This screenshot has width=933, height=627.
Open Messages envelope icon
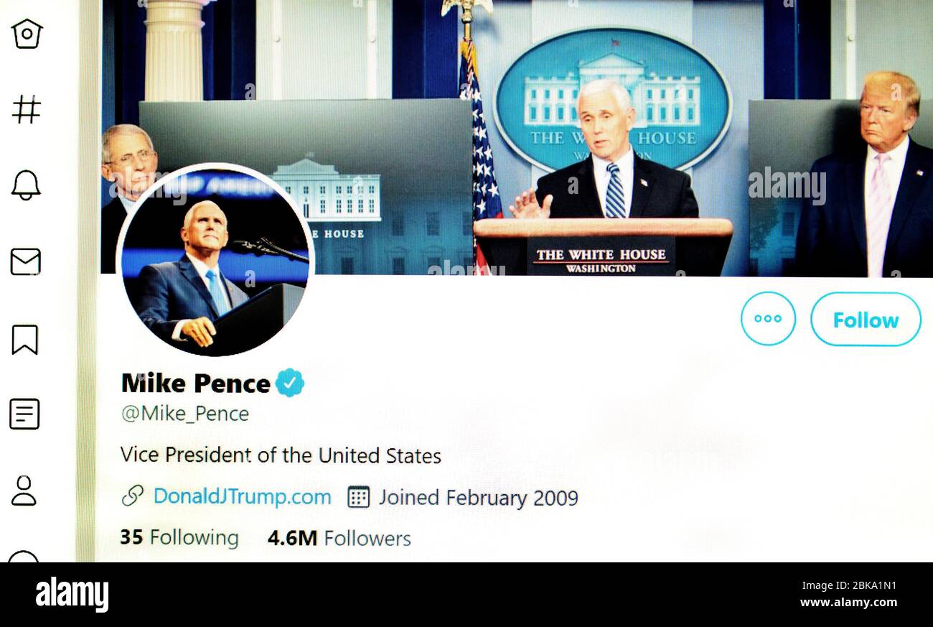pos(25,262)
